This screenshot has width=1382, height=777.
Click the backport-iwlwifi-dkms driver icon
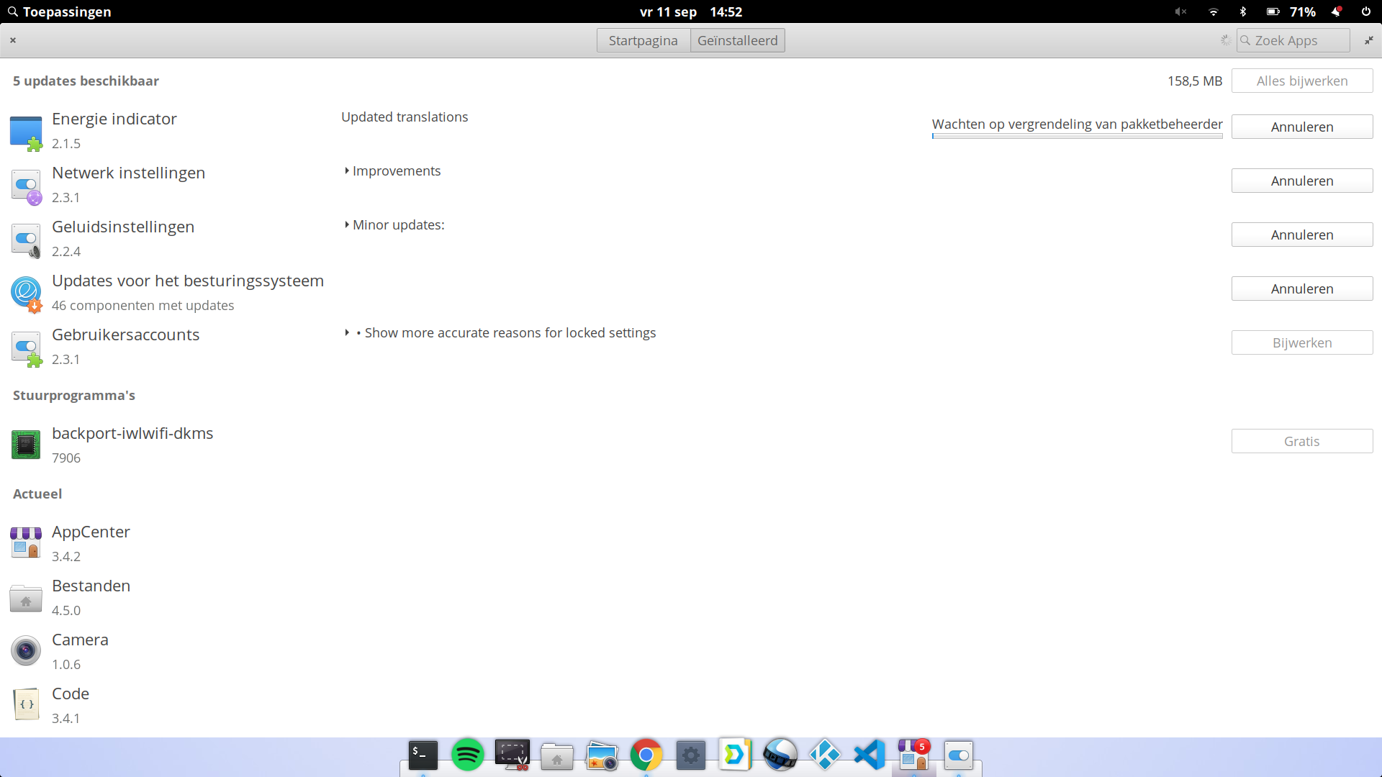(x=26, y=445)
